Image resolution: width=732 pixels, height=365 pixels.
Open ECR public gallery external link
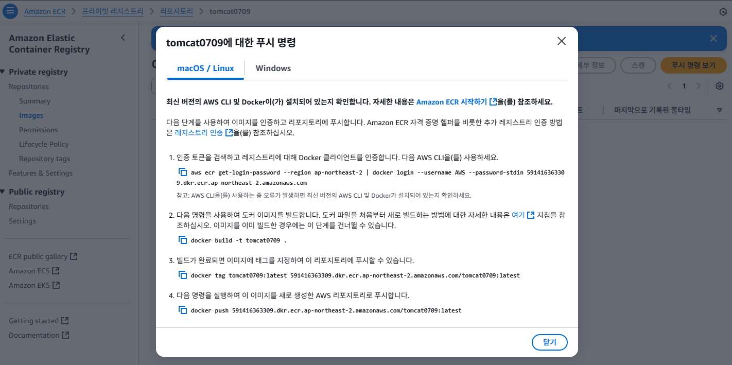point(43,256)
